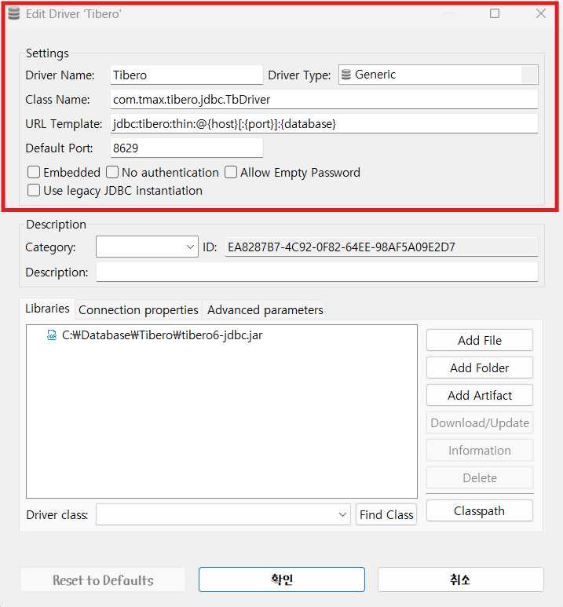Click the Information button
The width and height of the screenshot is (563, 607).
(479, 450)
